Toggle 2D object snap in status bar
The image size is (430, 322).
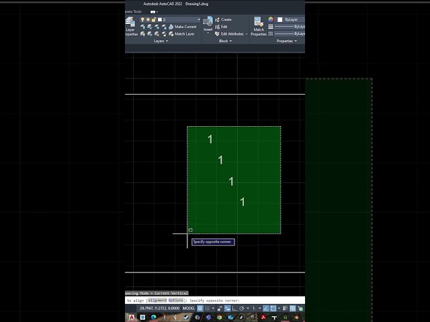[x=273, y=309]
